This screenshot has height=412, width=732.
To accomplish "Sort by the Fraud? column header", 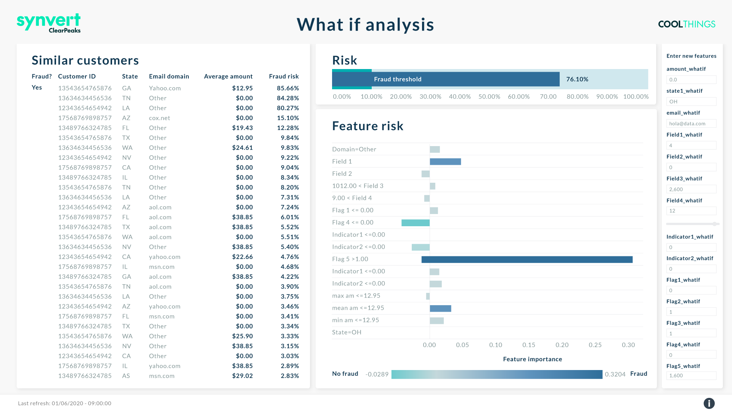I will pyautogui.click(x=42, y=76).
